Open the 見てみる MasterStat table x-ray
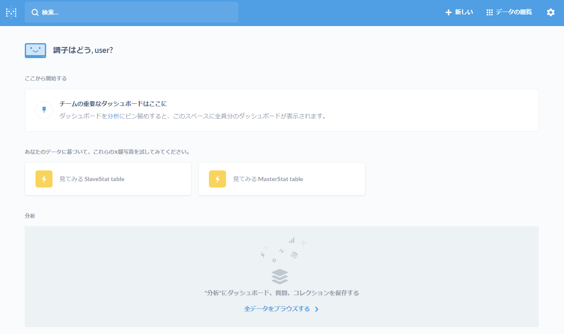This screenshot has width=564, height=334. click(268, 179)
